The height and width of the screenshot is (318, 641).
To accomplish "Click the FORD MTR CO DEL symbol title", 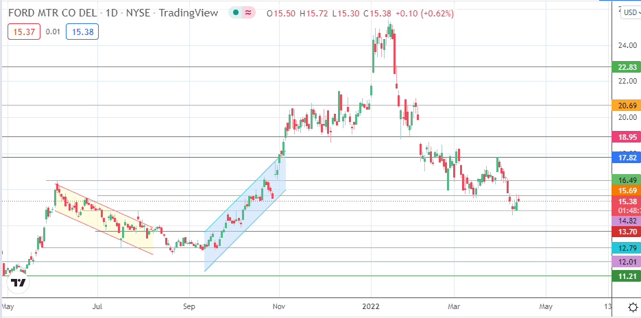I will pyautogui.click(x=52, y=13).
